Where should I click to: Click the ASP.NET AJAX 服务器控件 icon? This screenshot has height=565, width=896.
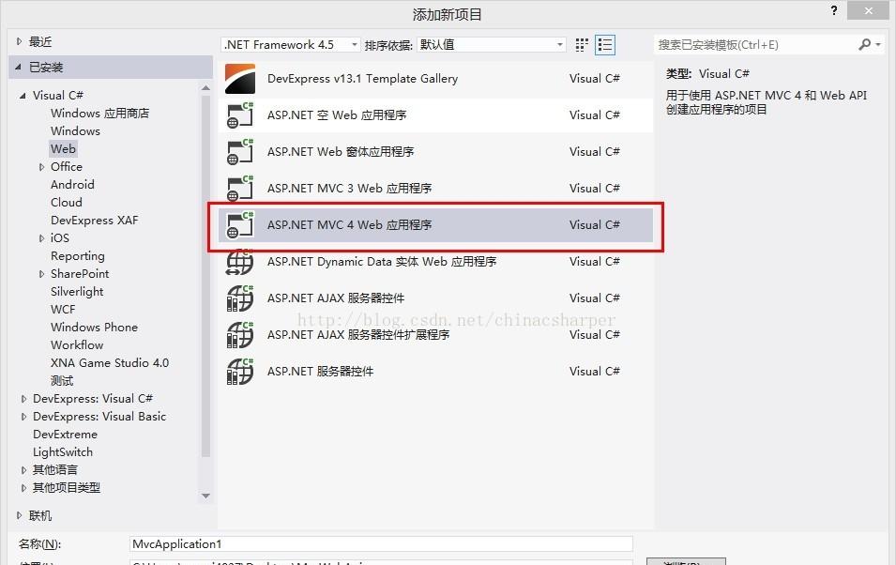[x=240, y=298]
